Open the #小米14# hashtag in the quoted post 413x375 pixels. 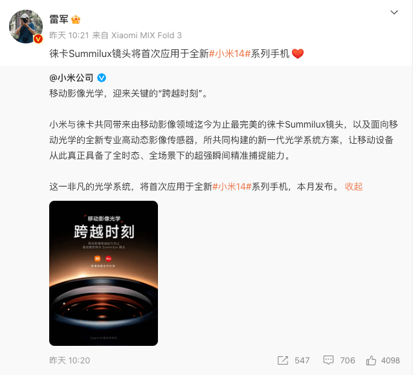coord(232,187)
